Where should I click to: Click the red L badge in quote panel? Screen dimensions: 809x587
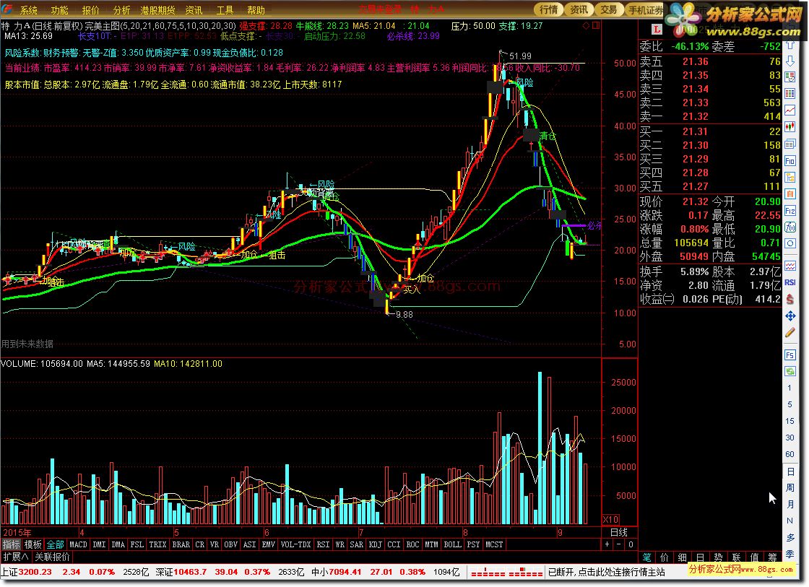[657, 30]
